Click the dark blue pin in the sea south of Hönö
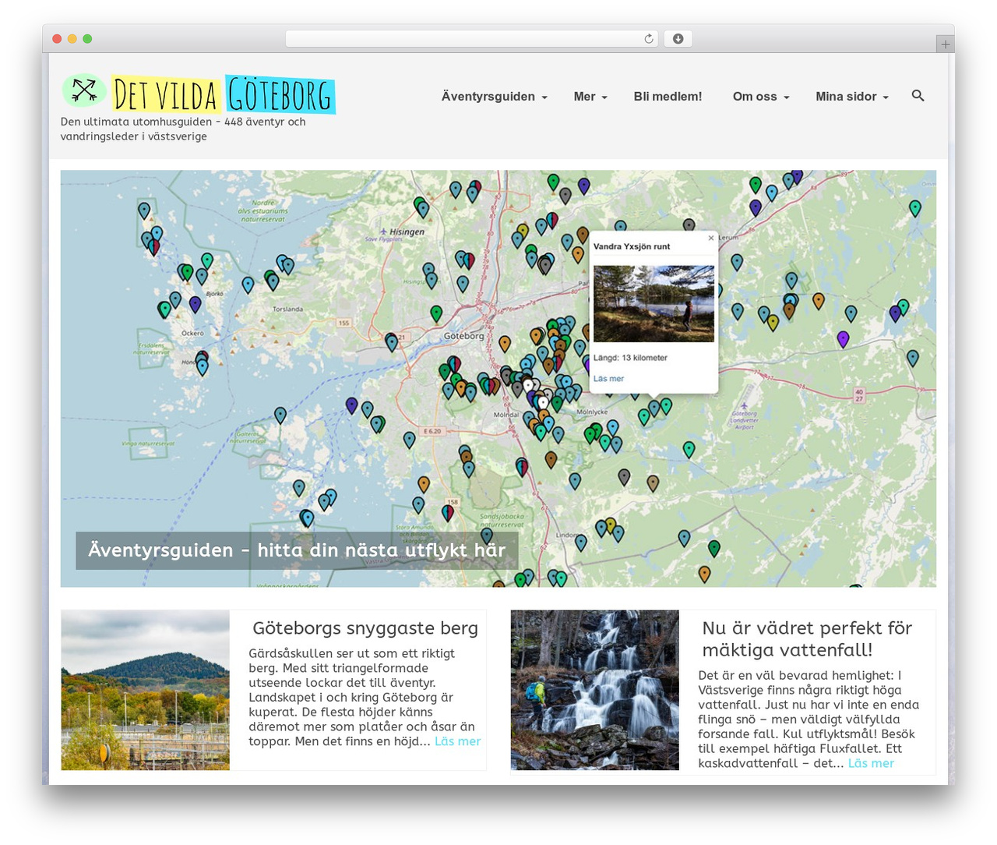The width and height of the screenshot is (997, 845). 351,405
